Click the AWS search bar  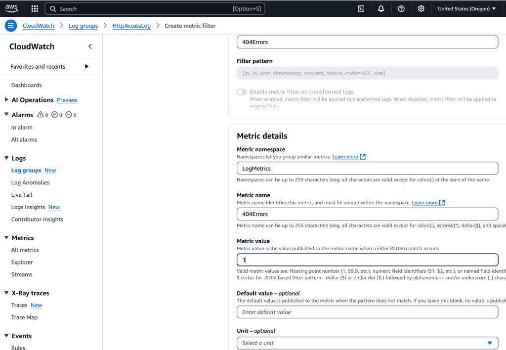click(x=155, y=8)
